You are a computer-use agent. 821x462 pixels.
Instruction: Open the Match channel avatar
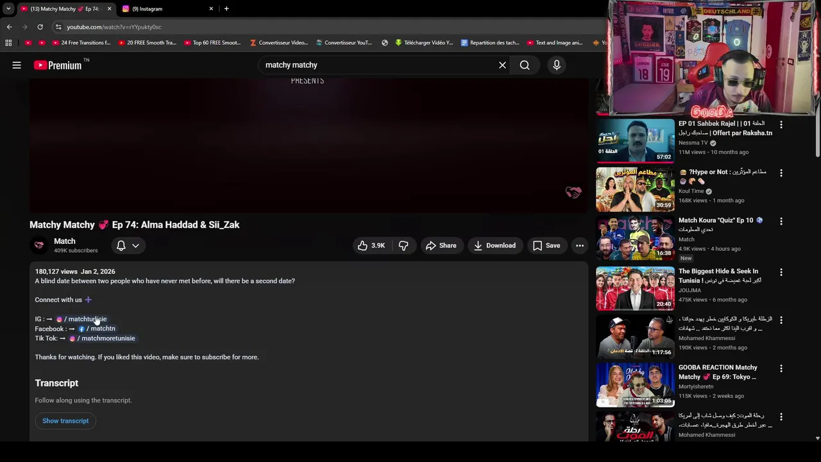pyautogui.click(x=39, y=245)
